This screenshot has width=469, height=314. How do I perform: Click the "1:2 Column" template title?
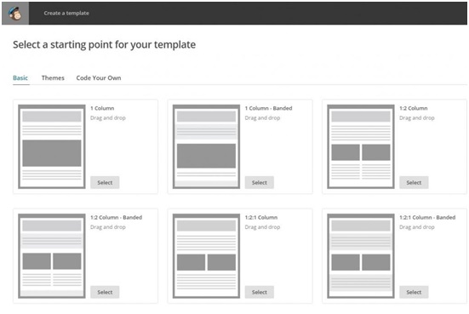coord(414,108)
